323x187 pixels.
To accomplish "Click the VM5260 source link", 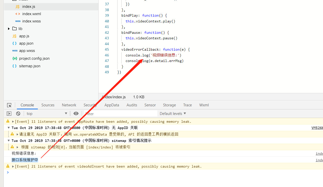I will 317,128.
